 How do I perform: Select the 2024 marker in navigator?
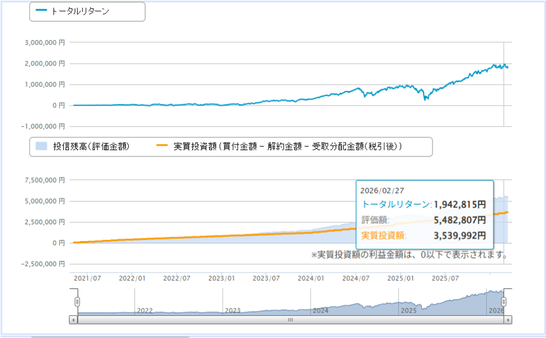pyautogui.click(x=321, y=311)
